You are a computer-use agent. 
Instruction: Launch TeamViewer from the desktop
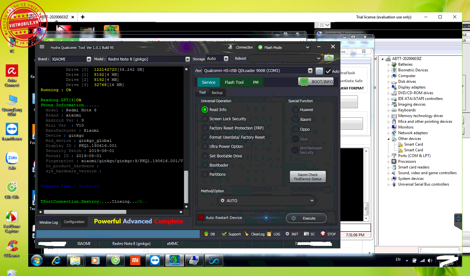coord(12,131)
